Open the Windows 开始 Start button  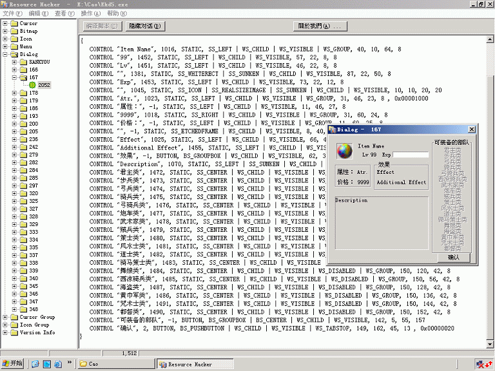tap(12, 364)
